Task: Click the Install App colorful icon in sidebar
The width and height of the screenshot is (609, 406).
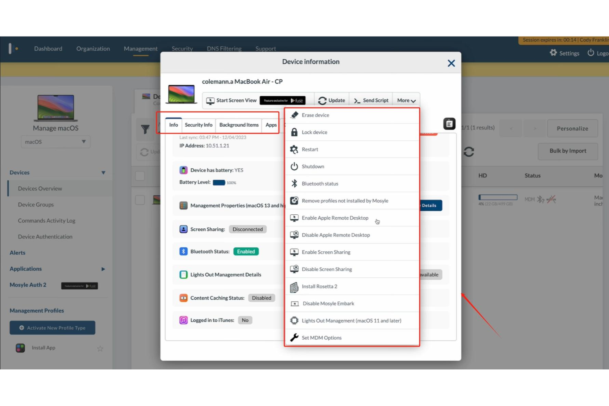Action: tap(20, 348)
